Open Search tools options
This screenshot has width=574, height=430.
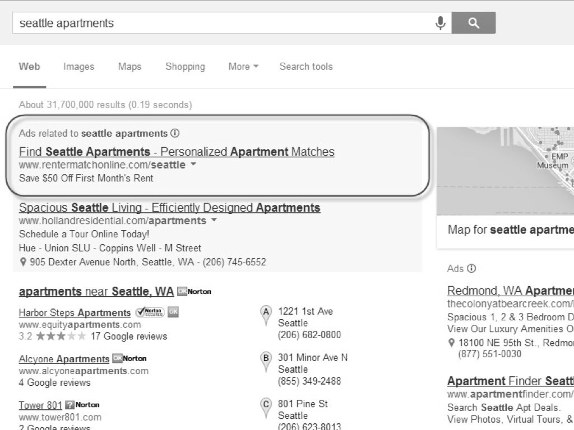[x=305, y=67]
